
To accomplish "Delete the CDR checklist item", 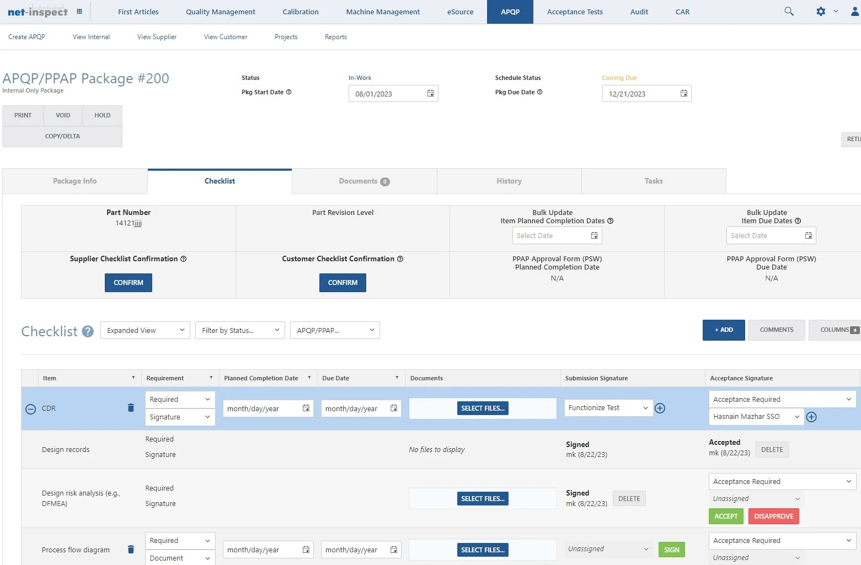I will coord(131,408).
